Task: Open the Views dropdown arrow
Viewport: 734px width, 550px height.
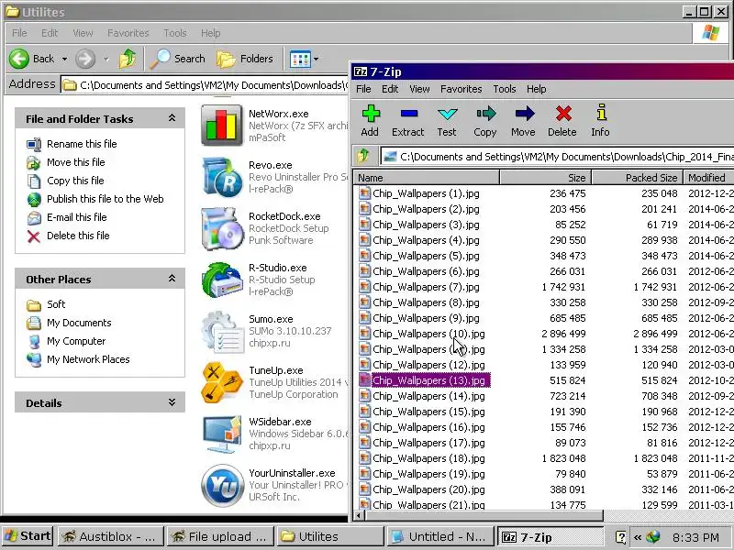Action: [316, 59]
